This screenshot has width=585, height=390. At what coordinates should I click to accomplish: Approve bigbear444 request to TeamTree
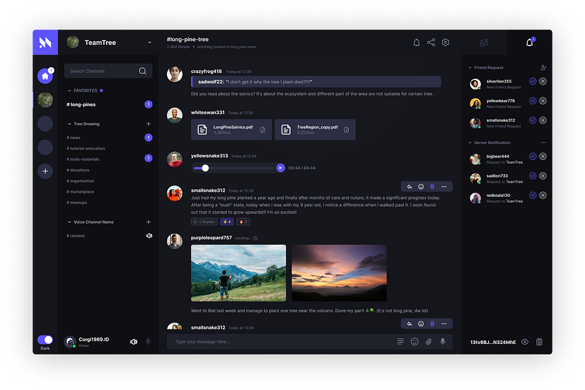(x=533, y=157)
